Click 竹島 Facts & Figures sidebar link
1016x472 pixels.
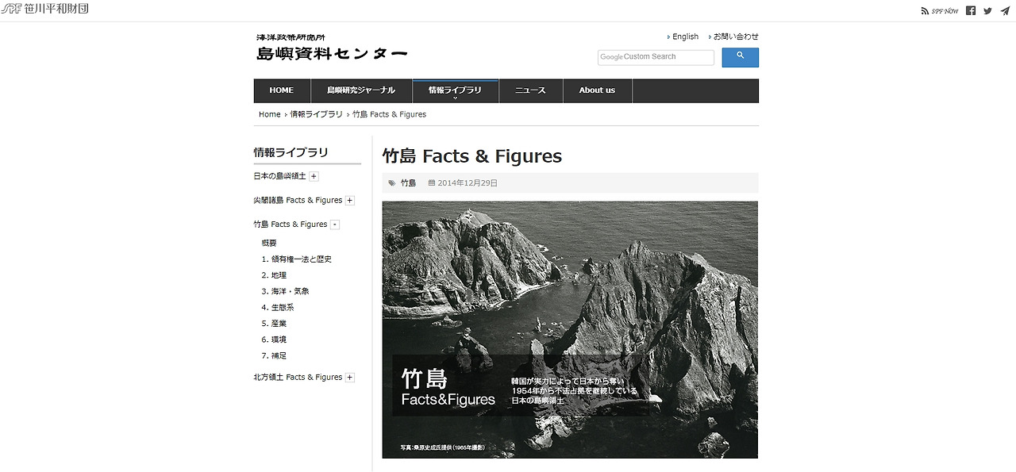tap(291, 224)
